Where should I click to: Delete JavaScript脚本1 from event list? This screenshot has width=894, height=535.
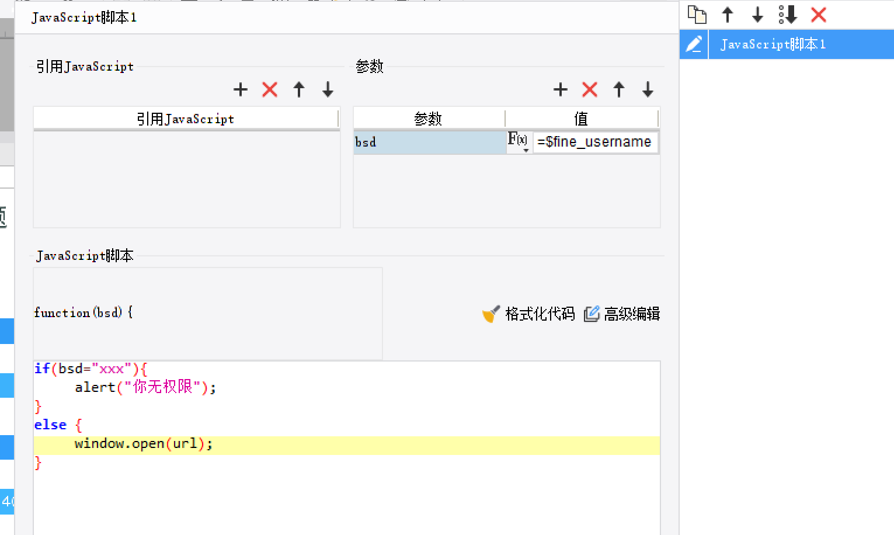[x=819, y=15]
